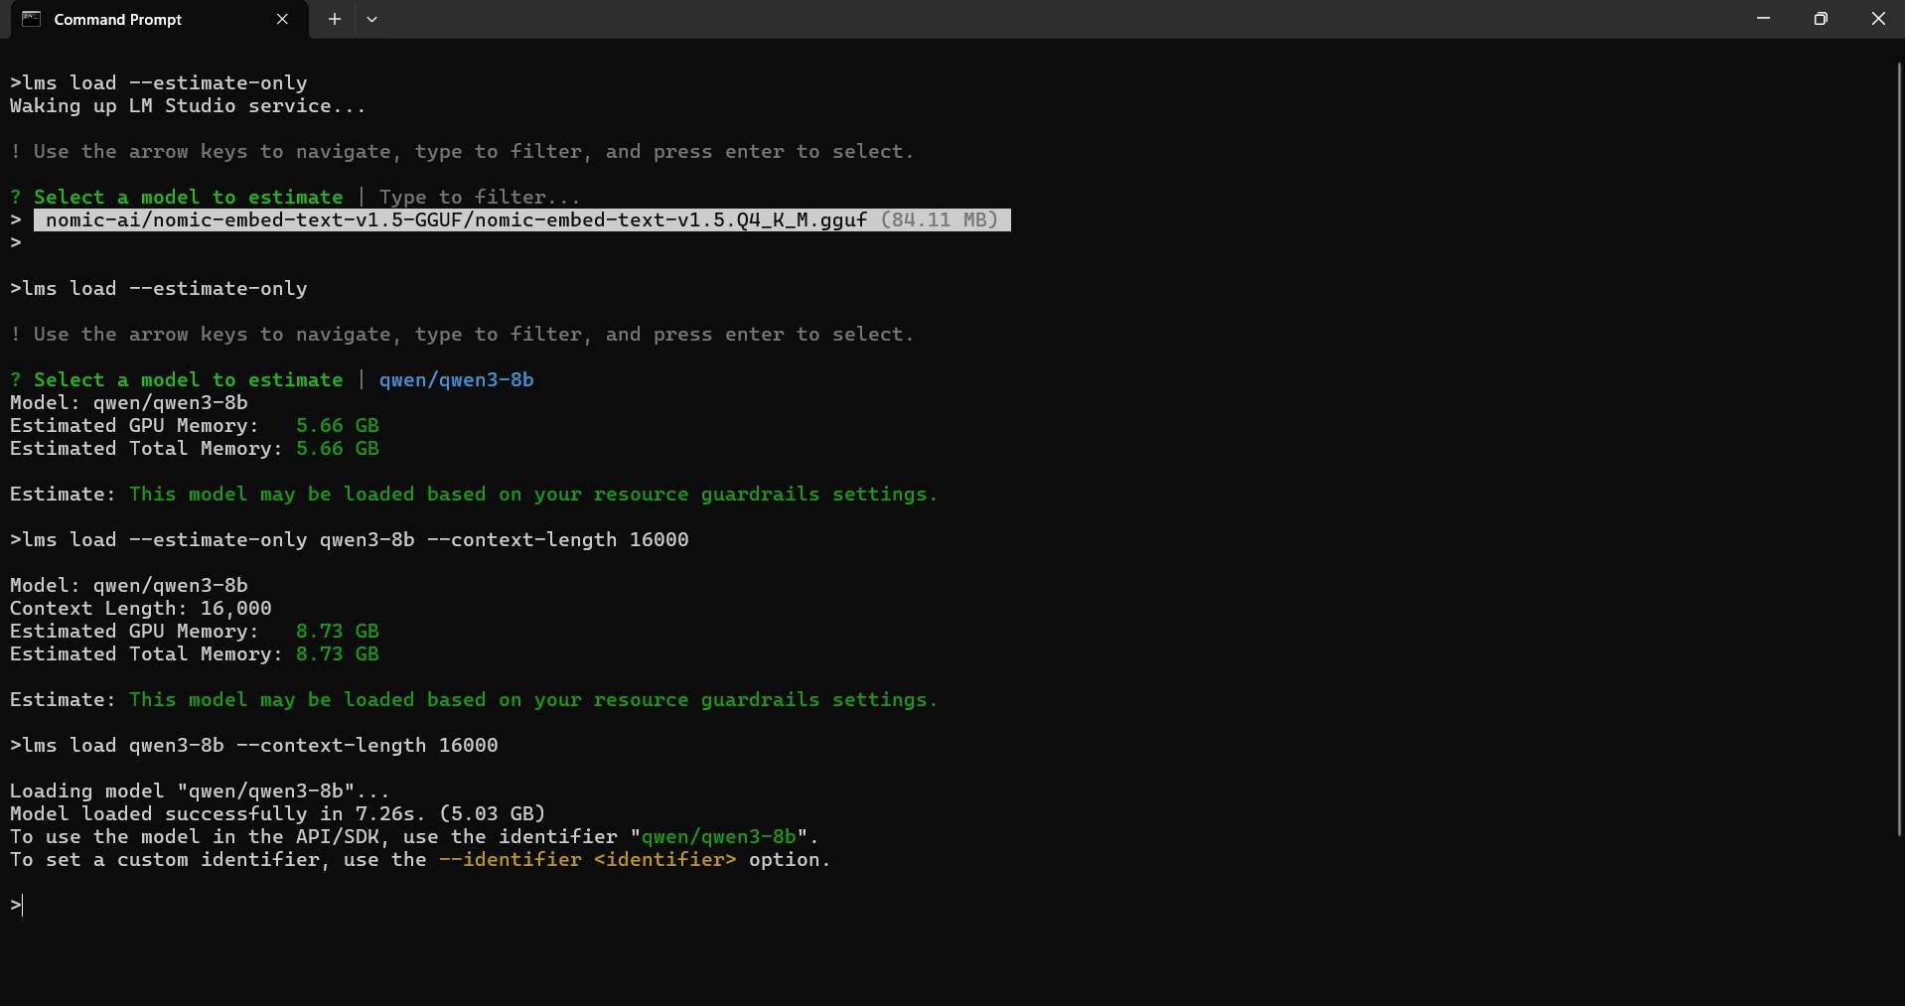Click the first "lms load --estimate-only" command line
The image size is (1905, 1006).
tap(159, 82)
